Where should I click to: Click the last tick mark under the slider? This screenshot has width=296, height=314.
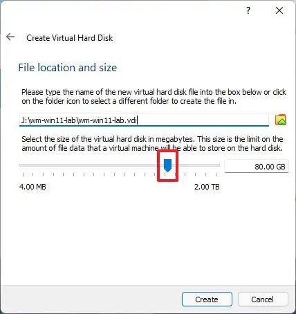click(216, 174)
